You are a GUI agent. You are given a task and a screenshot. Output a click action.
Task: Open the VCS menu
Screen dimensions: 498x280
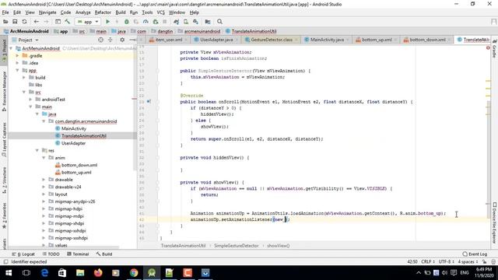(161, 12)
